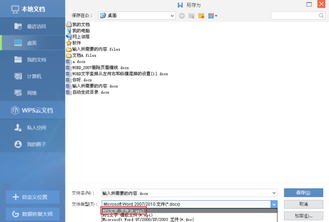Expand the 保存在 location dropdown
329x222 pixels.
pyautogui.click(x=172, y=16)
